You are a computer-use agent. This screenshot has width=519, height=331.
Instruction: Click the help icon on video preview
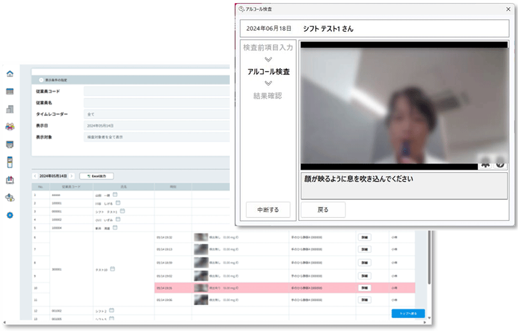click(x=500, y=164)
